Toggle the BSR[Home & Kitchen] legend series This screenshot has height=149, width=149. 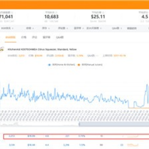pos(61,65)
